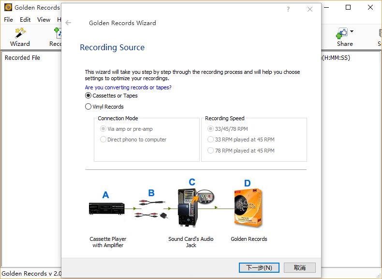Select Cassettes or Tapes option

pos(111,96)
